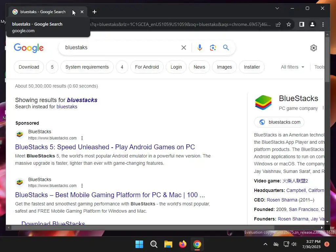This screenshot has width=336, height=252.
Task: Search instead for bluestaks link
Action: click(67, 107)
